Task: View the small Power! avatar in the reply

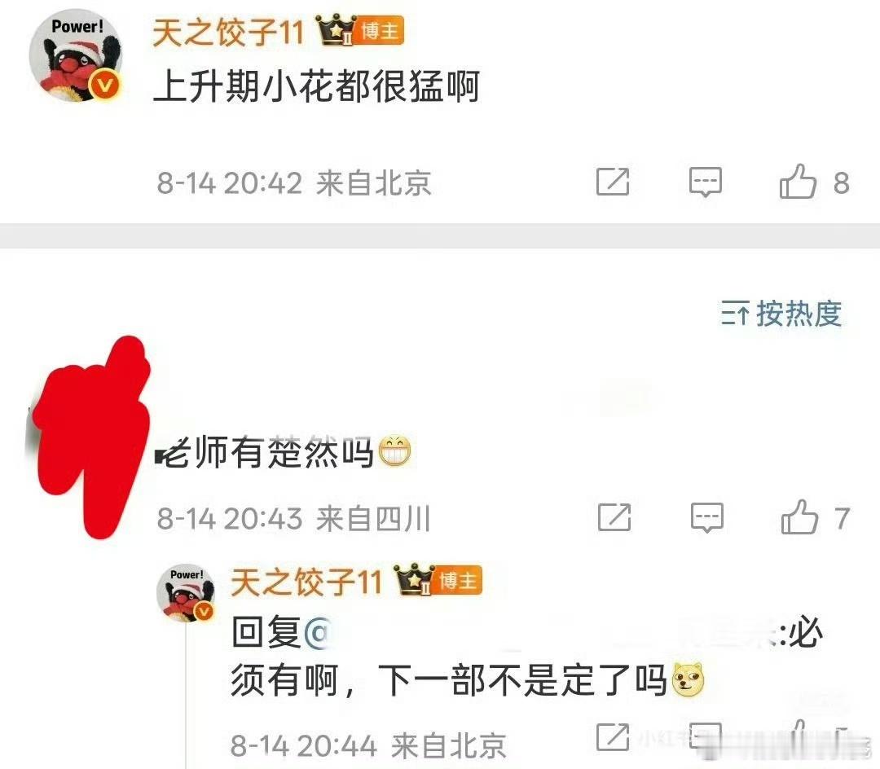Action: click(185, 593)
